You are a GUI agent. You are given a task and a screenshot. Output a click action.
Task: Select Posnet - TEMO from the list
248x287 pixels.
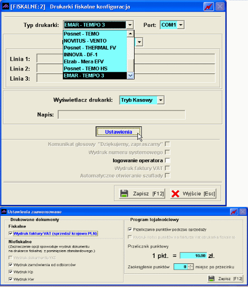[95, 34]
